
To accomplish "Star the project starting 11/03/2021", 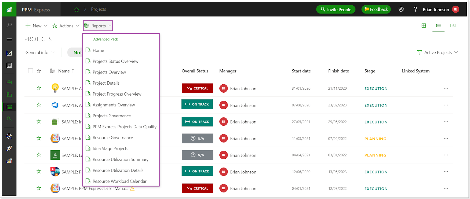I will [39, 138].
